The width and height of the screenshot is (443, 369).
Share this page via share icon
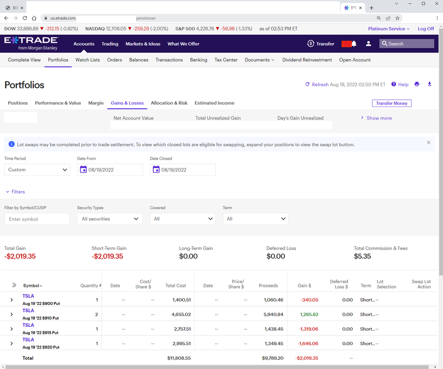click(x=388, y=18)
